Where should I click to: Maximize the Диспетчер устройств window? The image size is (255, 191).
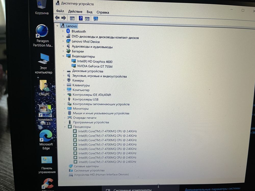point(243,10)
